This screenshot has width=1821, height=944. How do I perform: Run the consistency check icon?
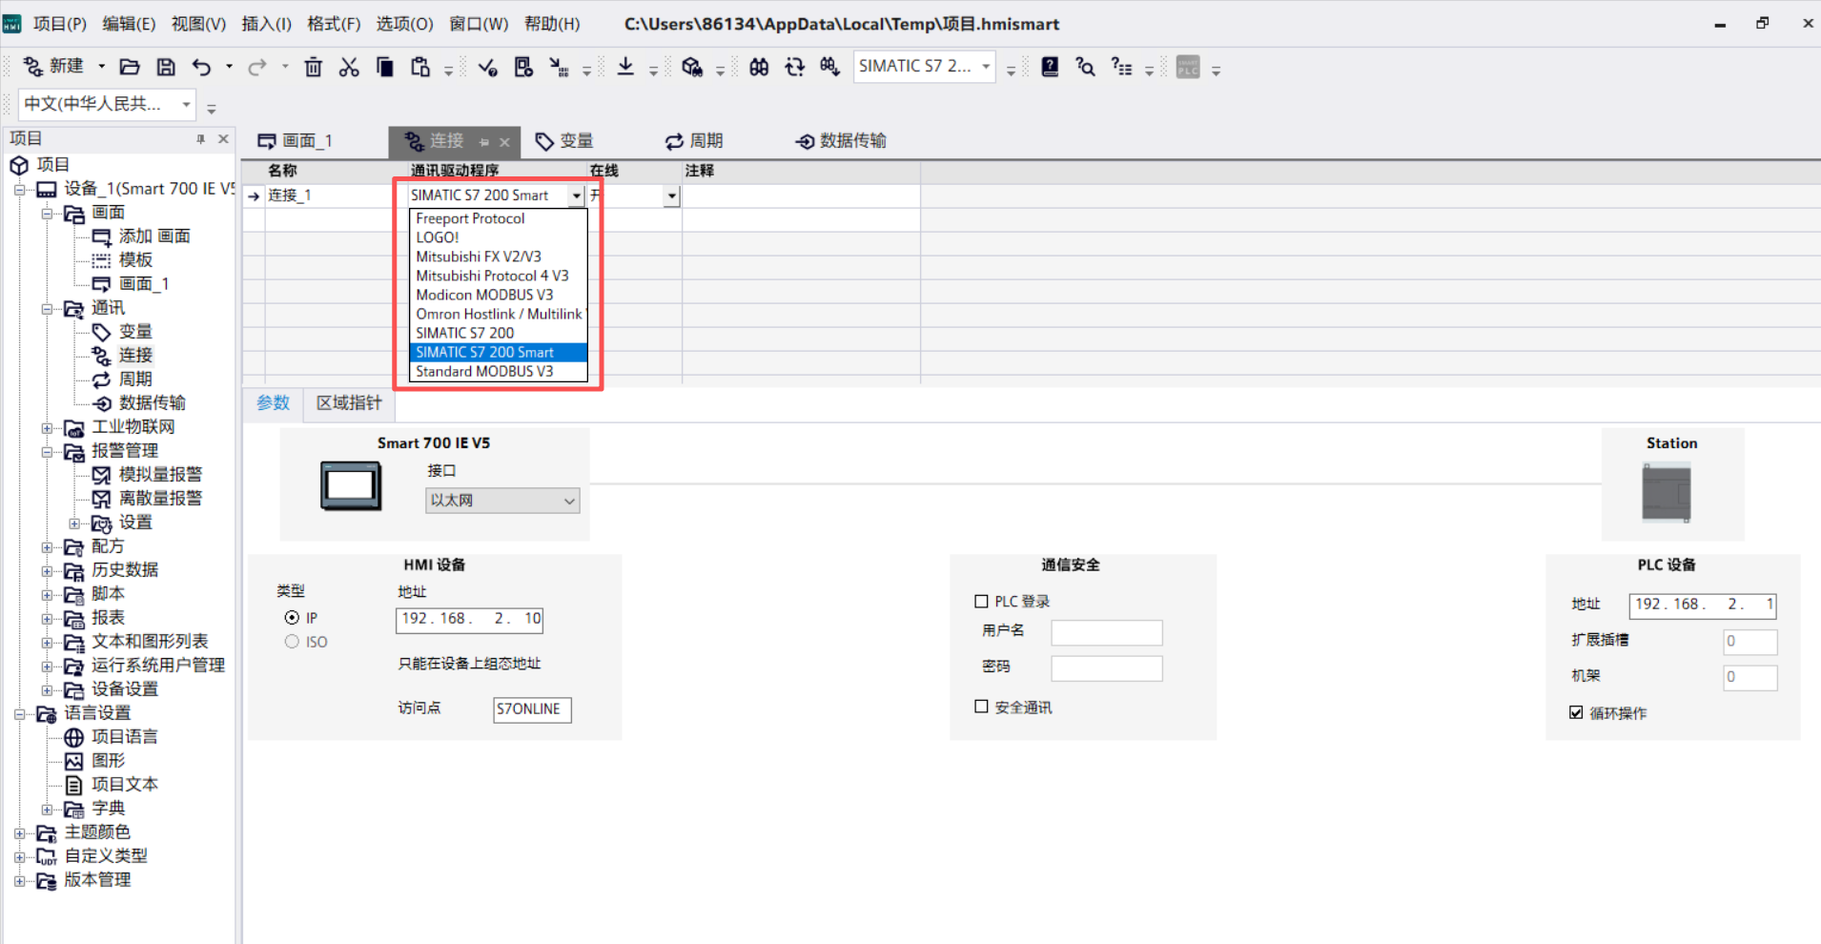[487, 67]
